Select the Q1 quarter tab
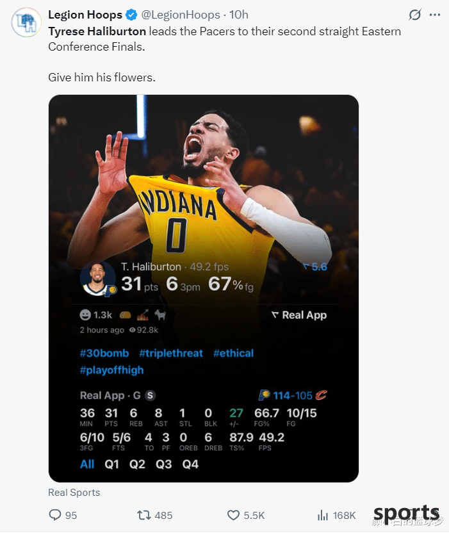449x533 pixels. [112, 464]
